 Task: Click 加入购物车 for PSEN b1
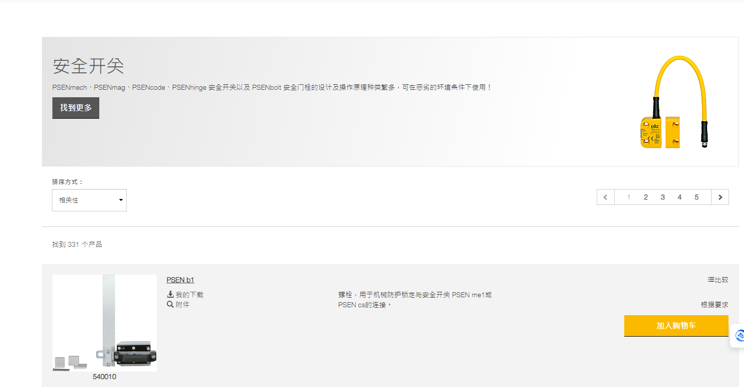(x=676, y=326)
